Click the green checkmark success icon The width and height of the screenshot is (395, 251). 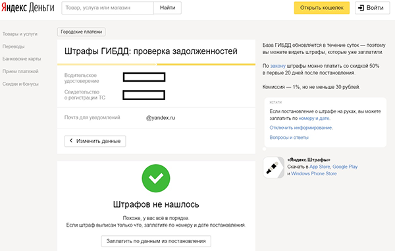[156, 179]
